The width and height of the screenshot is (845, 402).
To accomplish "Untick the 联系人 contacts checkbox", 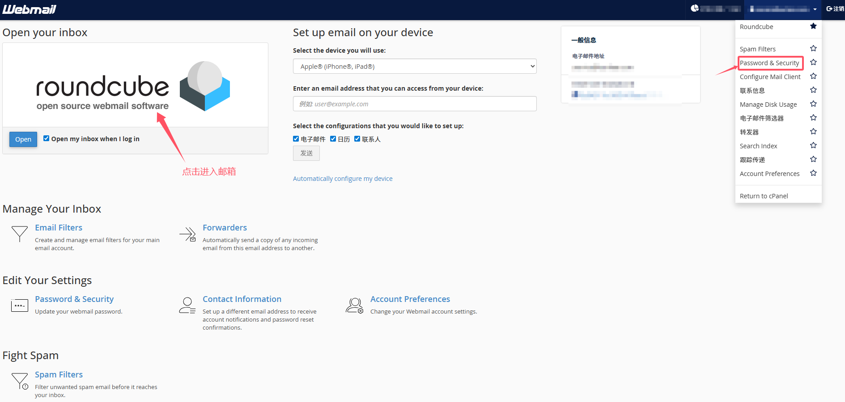I will [x=357, y=139].
